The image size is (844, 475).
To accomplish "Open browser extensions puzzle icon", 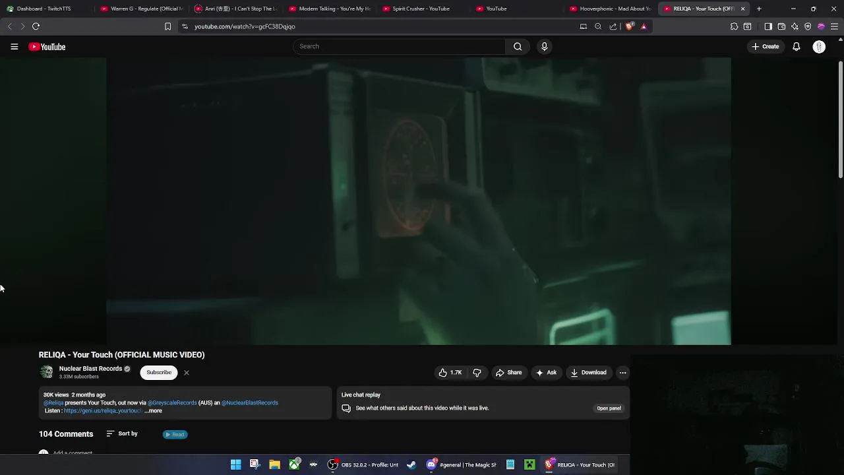I will 734,26.
